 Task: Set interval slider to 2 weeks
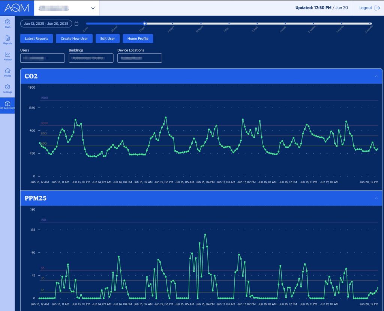313,24
